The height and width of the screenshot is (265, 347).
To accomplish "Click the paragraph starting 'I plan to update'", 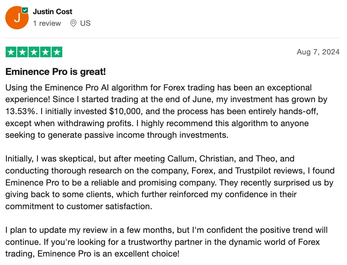I will [x=166, y=242].
